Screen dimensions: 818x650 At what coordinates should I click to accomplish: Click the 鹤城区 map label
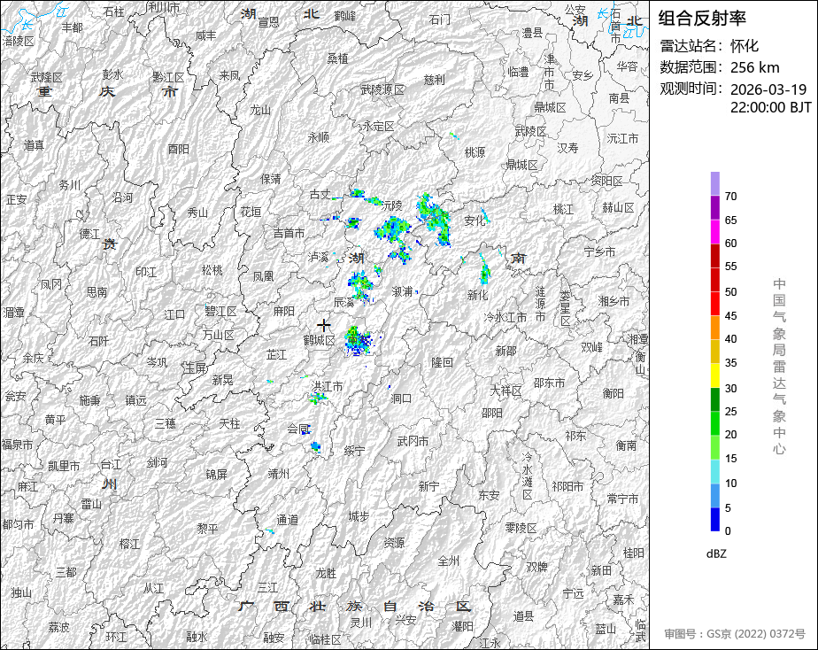tap(319, 341)
